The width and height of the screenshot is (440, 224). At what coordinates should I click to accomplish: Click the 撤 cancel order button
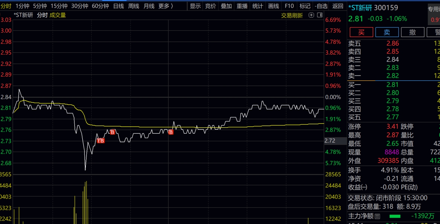[x=413, y=32]
